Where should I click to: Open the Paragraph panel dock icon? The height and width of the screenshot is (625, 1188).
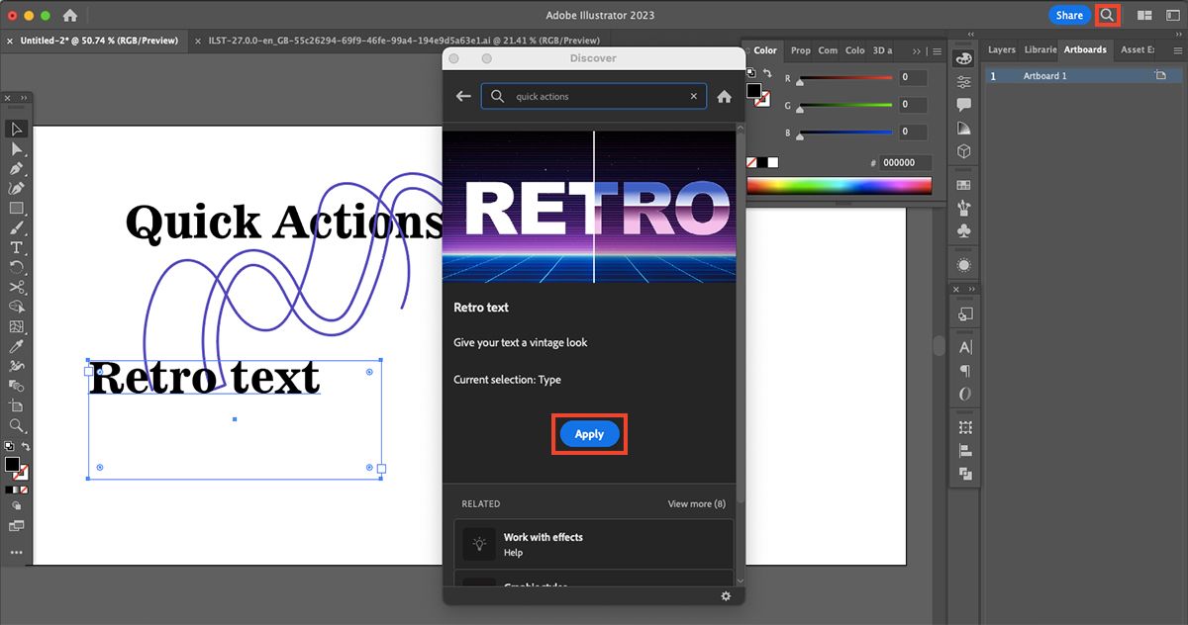coord(965,371)
